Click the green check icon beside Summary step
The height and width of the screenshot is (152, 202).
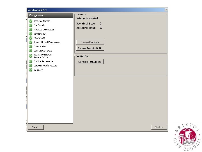31,70
